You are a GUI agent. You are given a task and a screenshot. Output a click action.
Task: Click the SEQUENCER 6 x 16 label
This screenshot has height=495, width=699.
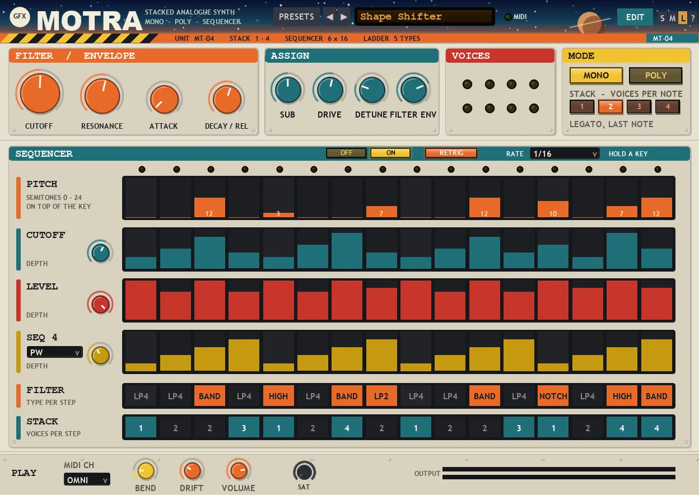click(316, 39)
